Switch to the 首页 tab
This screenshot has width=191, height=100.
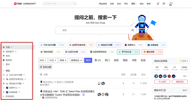tap(88, 60)
